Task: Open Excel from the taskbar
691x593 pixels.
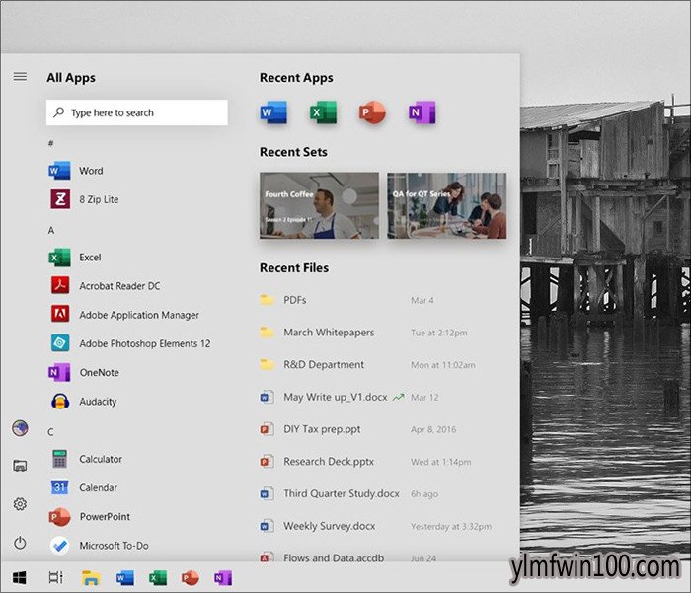Action: (158, 577)
